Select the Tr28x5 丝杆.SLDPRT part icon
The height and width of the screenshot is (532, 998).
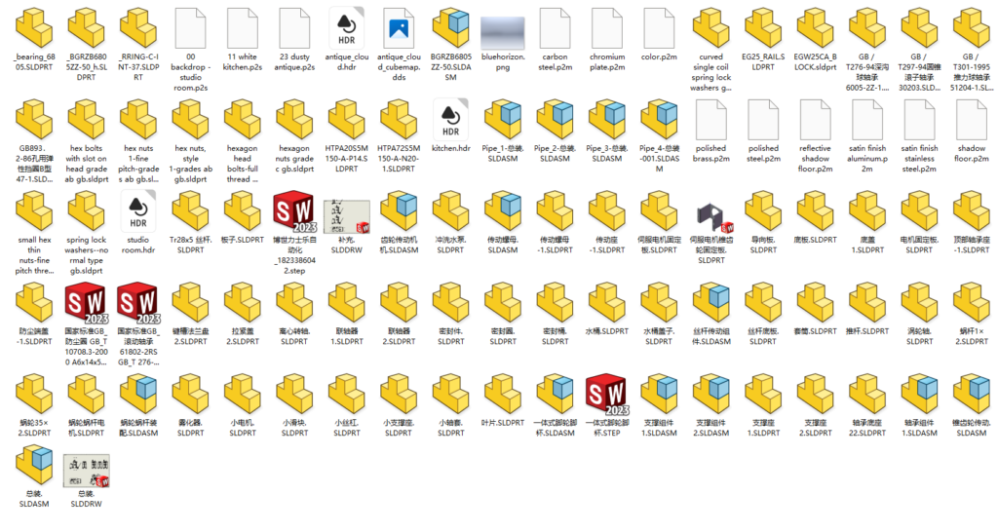pyautogui.click(x=190, y=211)
